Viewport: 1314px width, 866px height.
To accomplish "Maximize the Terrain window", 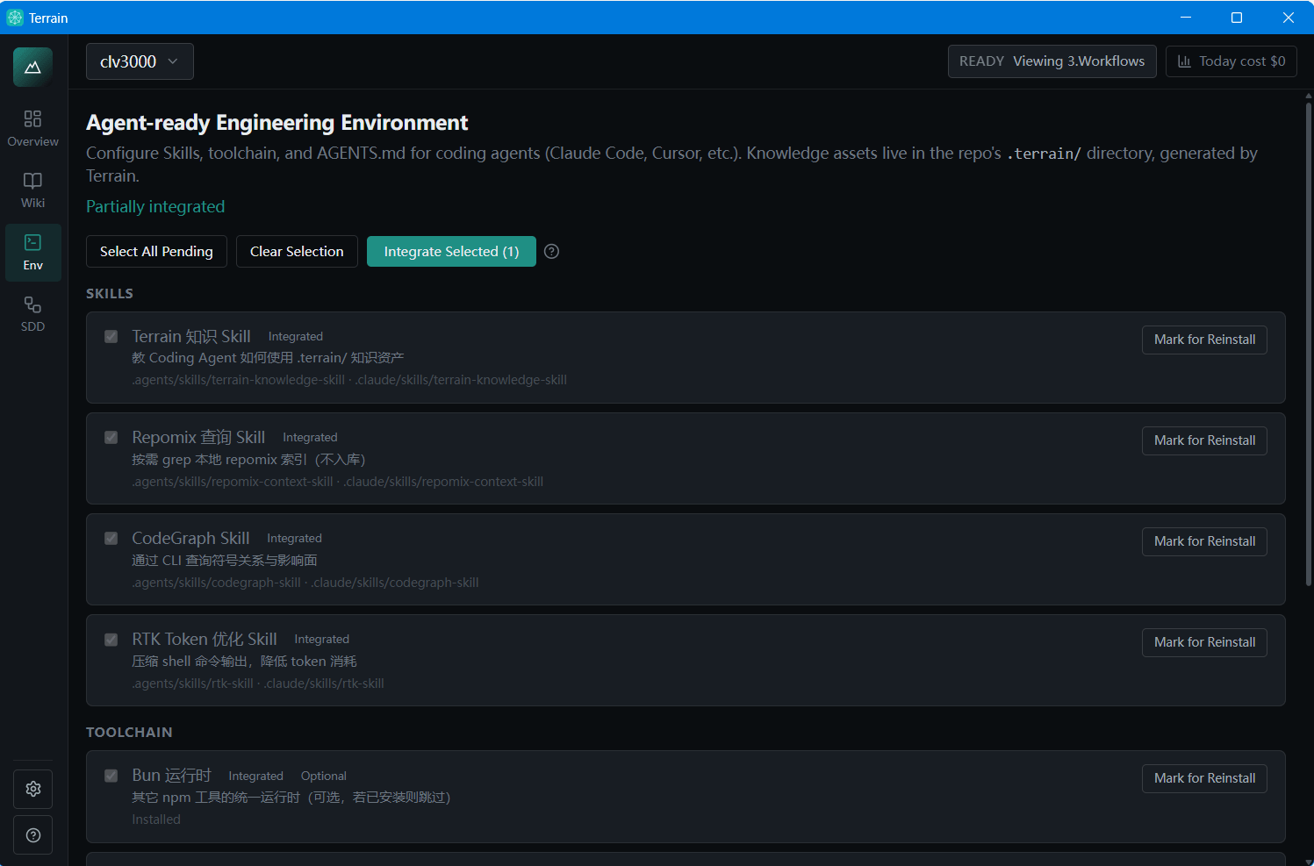I will point(1237,18).
